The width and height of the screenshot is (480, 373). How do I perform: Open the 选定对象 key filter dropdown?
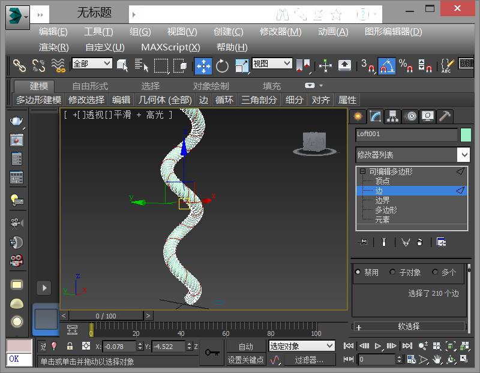tap(302, 346)
